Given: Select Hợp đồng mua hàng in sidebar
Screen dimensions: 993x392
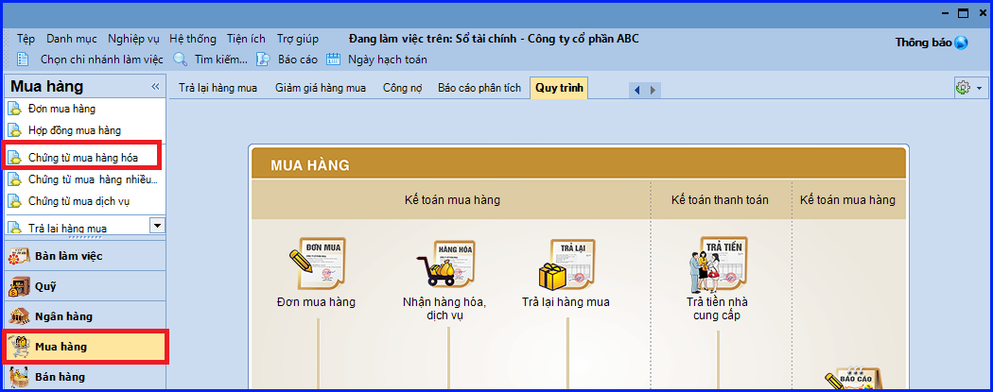Looking at the screenshot, I should click(x=75, y=131).
